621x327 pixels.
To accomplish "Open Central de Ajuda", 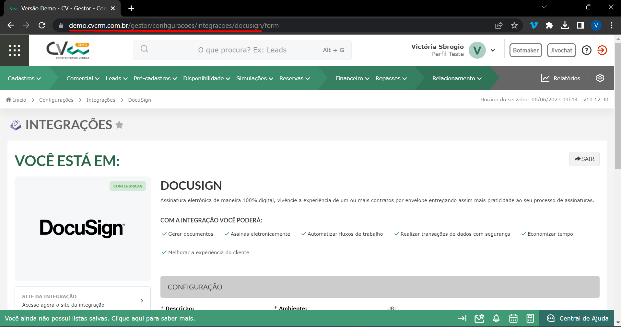I will 578,319.
